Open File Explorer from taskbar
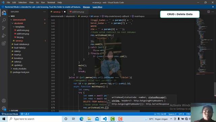The width and height of the screenshot is (216, 122). [89, 119]
